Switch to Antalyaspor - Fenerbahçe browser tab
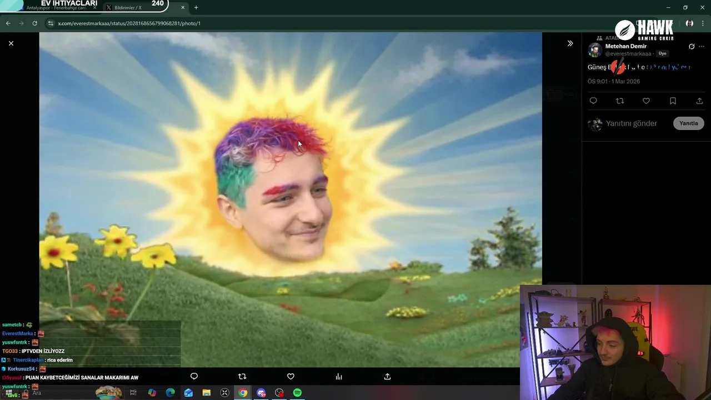Image resolution: width=711 pixels, height=400 pixels. pos(56,8)
